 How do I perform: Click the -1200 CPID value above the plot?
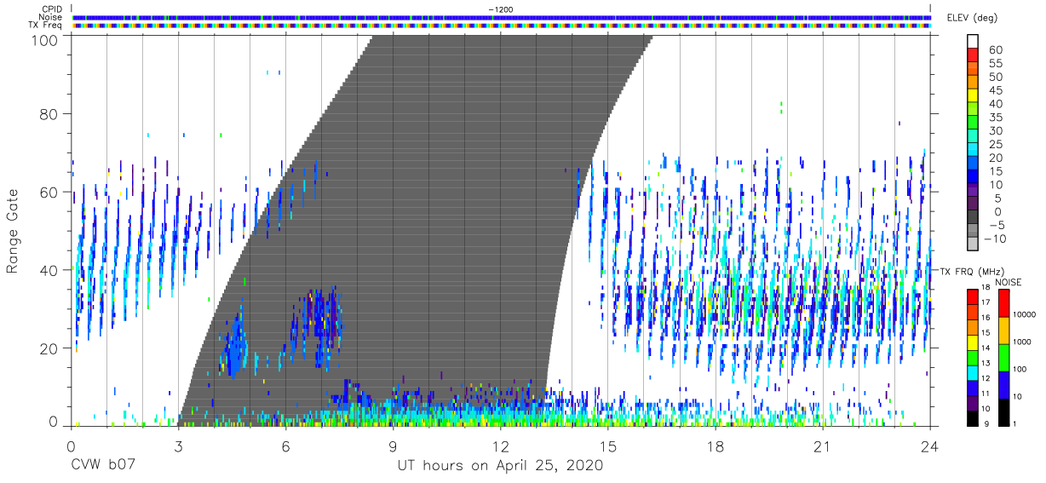coord(501,9)
